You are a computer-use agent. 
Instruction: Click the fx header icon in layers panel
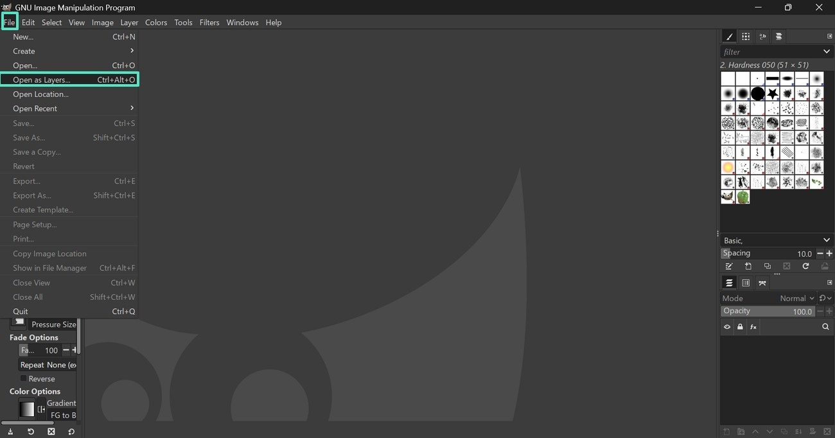pos(753,327)
